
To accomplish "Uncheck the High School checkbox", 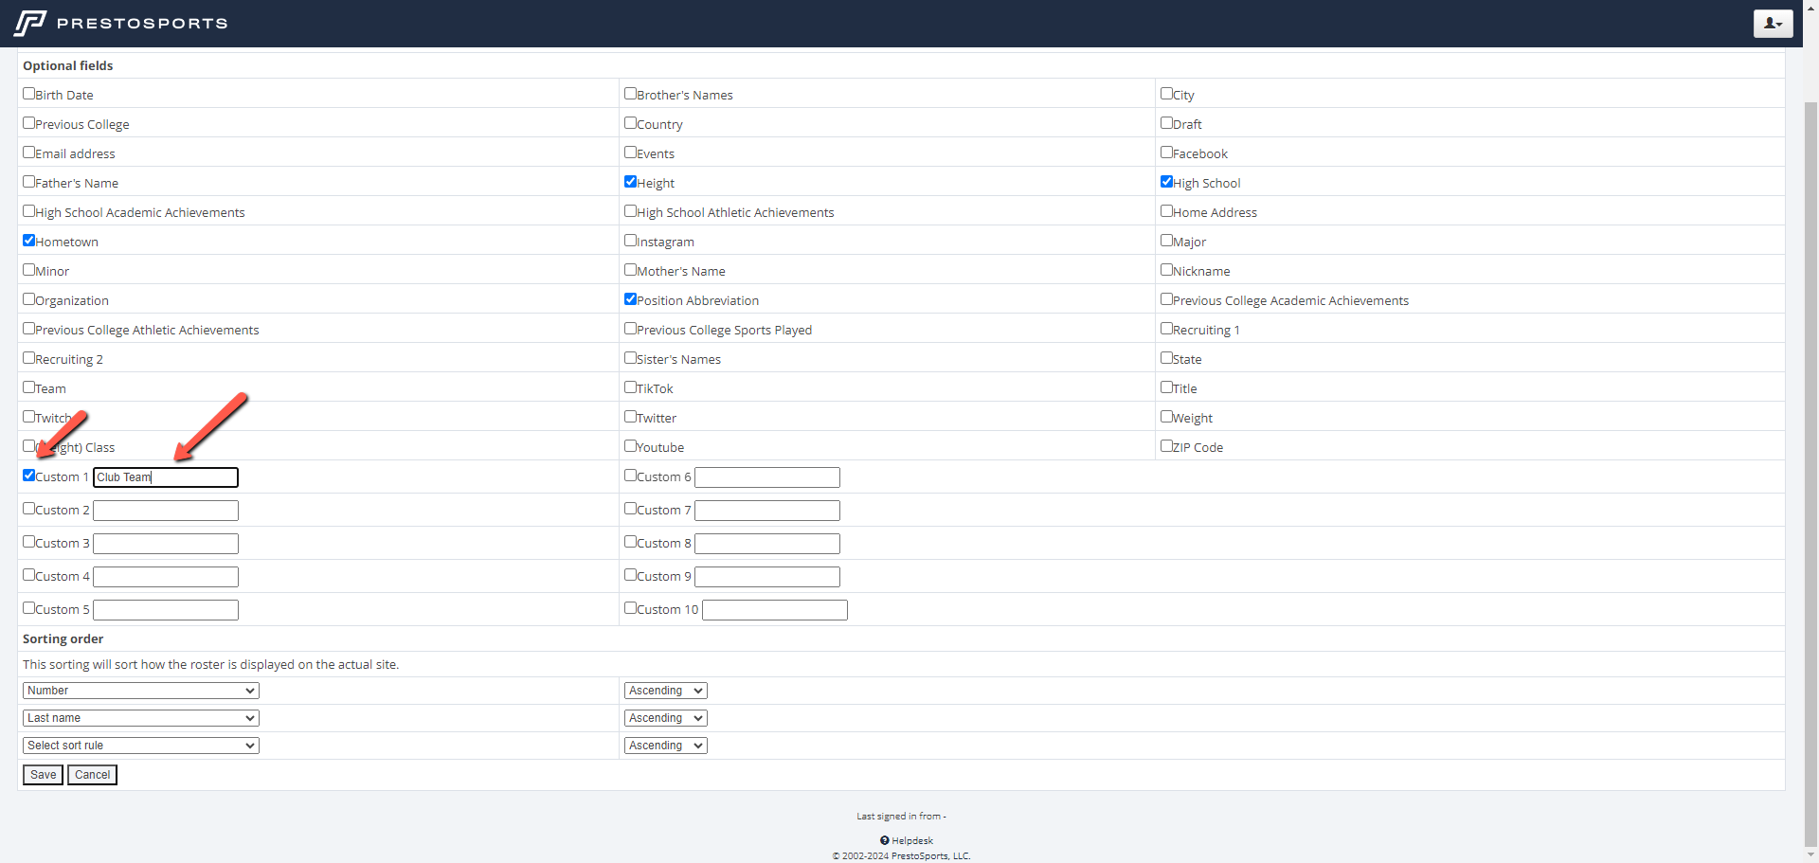I will coord(1166,182).
